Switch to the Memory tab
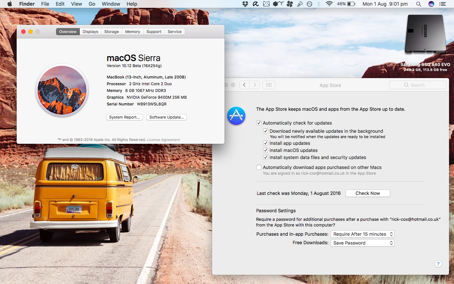The width and height of the screenshot is (454, 284). pyautogui.click(x=133, y=32)
